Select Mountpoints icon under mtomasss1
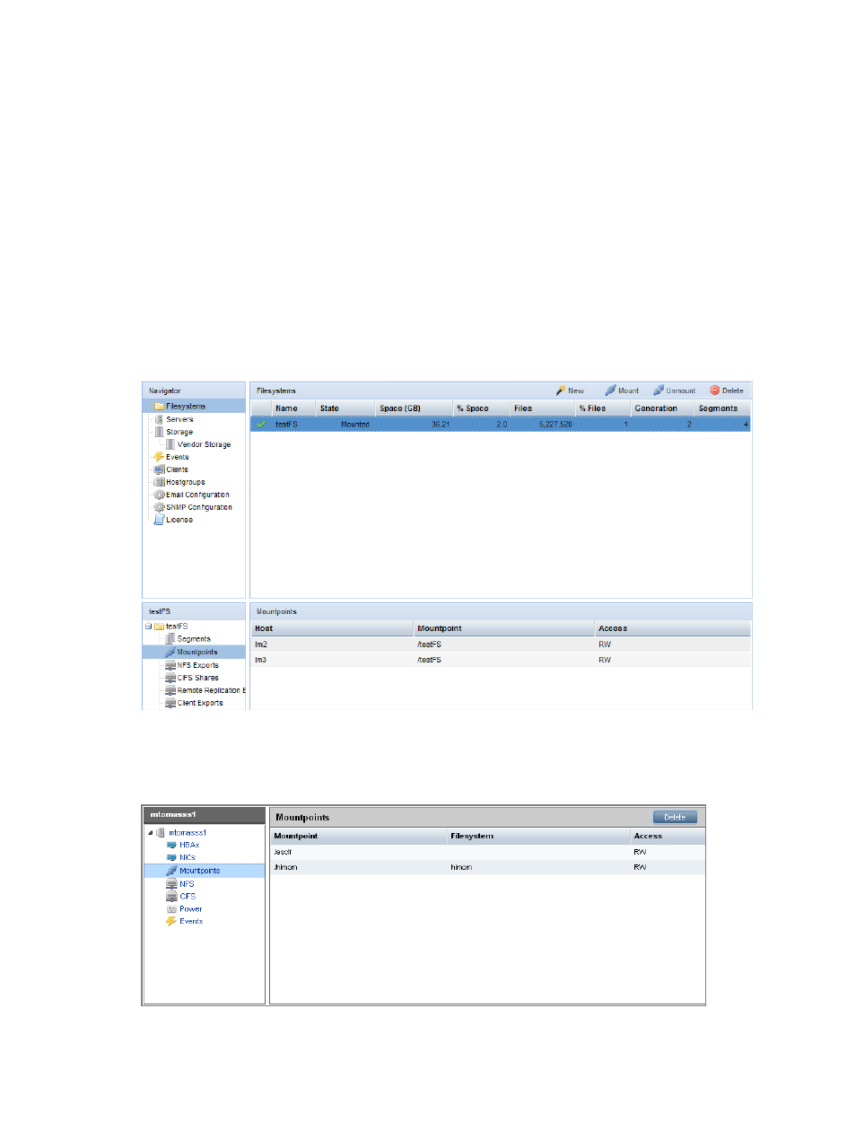 click(x=171, y=871)
